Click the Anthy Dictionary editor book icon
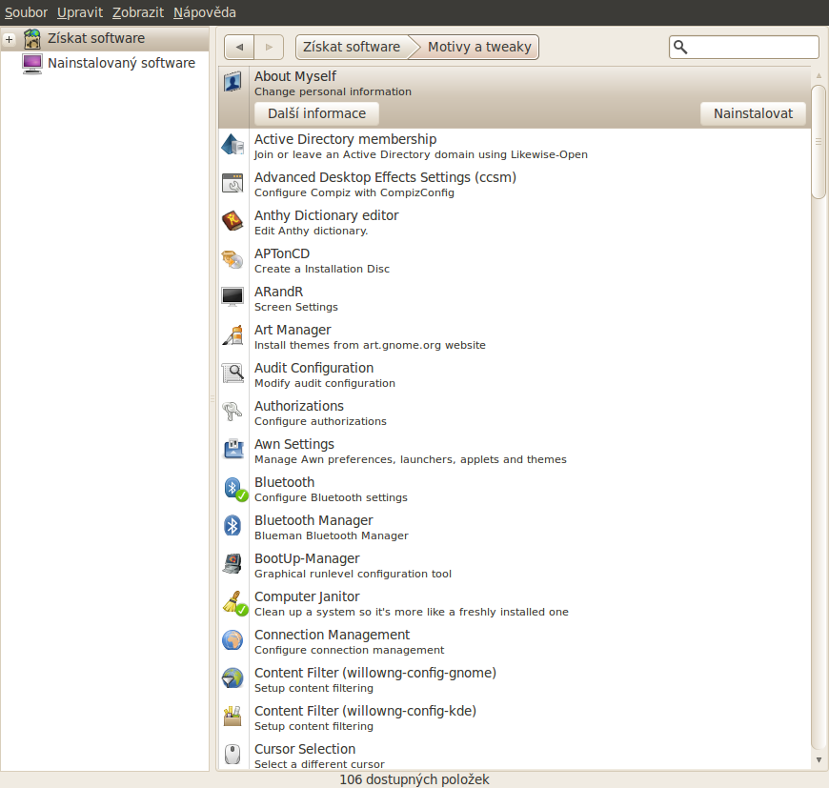 click(233, 221)
